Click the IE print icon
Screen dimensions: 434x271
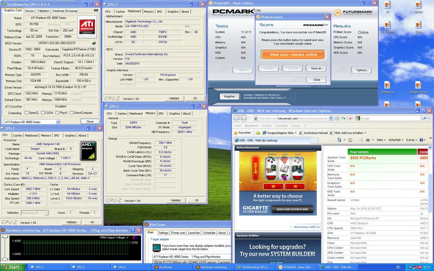368,140
